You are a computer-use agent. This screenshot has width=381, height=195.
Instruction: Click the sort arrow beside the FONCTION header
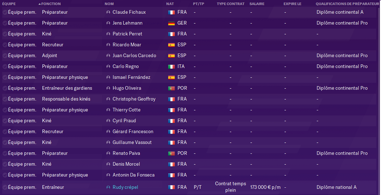click(x=40, y=4)
